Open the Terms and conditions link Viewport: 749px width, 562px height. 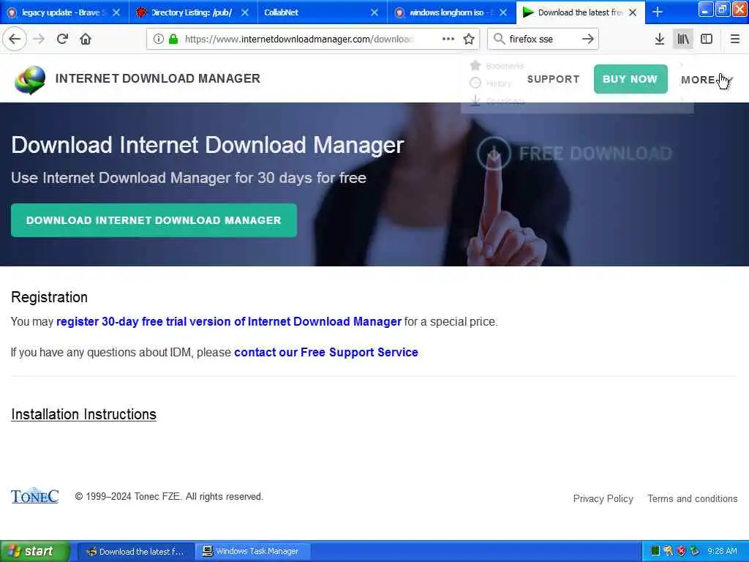tap(693, 499)
